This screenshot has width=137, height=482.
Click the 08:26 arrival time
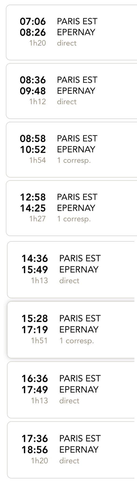[33, 32]
